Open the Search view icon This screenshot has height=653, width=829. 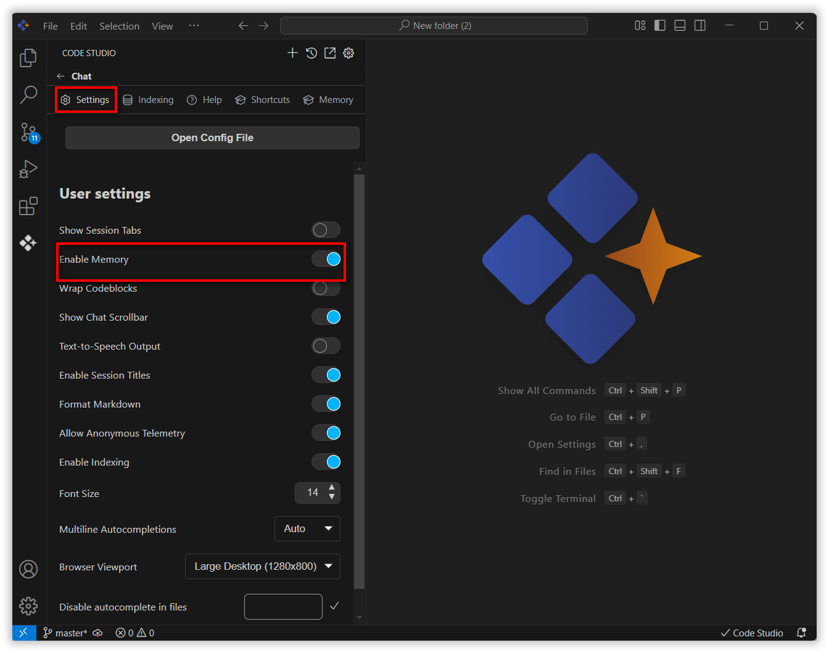click(x=28, y=95)
